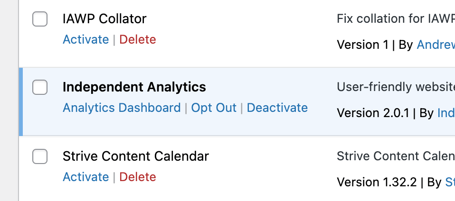Click the 'User-friendly website' description text
Image resolution: width=455 pixels, height=201 pixels.
395,87
